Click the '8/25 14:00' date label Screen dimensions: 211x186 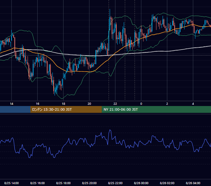[x=11, y=183]
